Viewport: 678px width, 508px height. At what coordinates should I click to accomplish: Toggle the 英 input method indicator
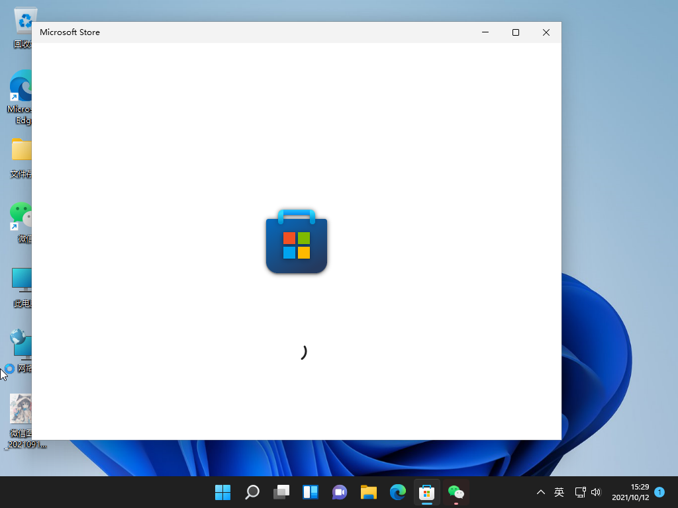pyautogui.click(x=559, y=492)
